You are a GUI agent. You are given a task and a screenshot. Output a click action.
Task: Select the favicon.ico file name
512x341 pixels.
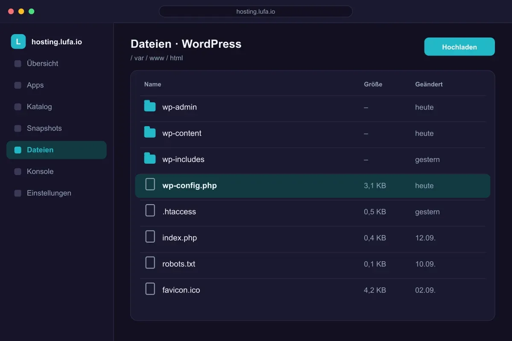pos(181,290)
